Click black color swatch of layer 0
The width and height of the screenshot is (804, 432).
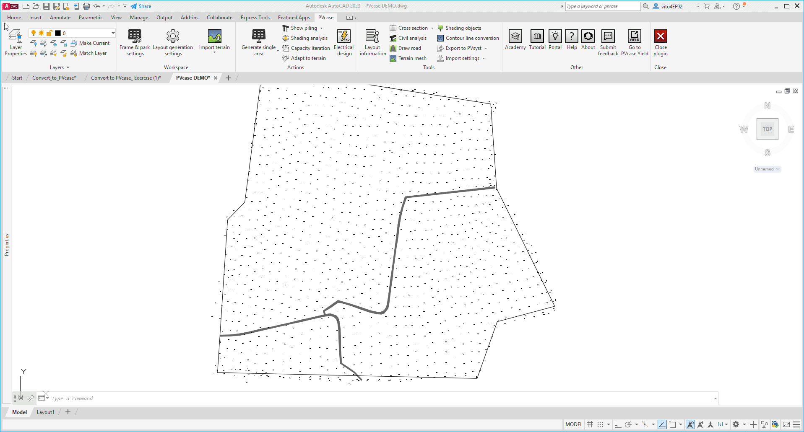pyautogui.click(x=58, y=33)
